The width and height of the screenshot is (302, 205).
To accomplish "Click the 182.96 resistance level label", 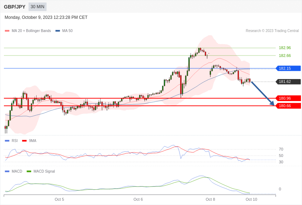I will click(285, 48).
